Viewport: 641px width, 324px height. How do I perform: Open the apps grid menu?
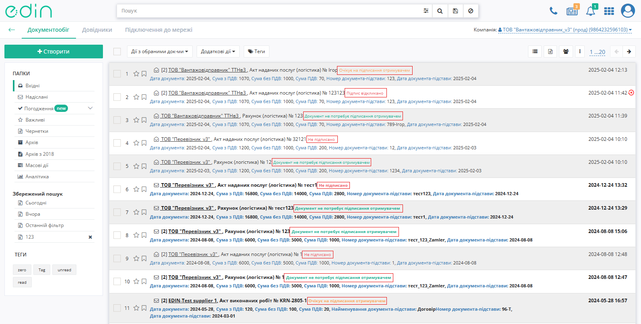609,11
